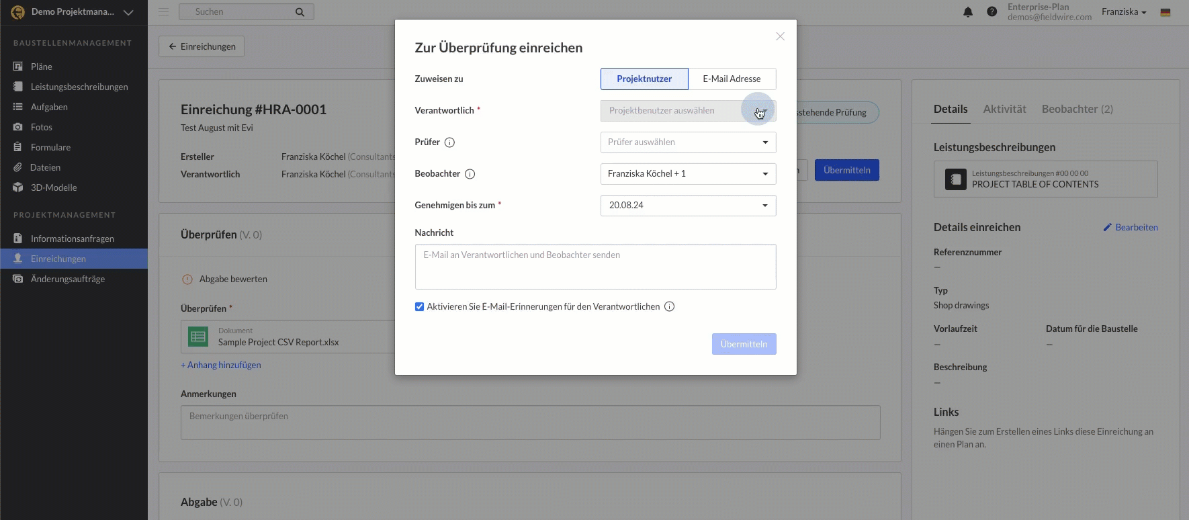This screenshot has height=520, width=1189.
Task: Switch to the Aktivität tab
Action: tap(1004, 109)
